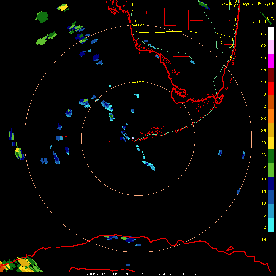Click the ENHANCED ECHO TOPS product title

(x=107, y=274)
